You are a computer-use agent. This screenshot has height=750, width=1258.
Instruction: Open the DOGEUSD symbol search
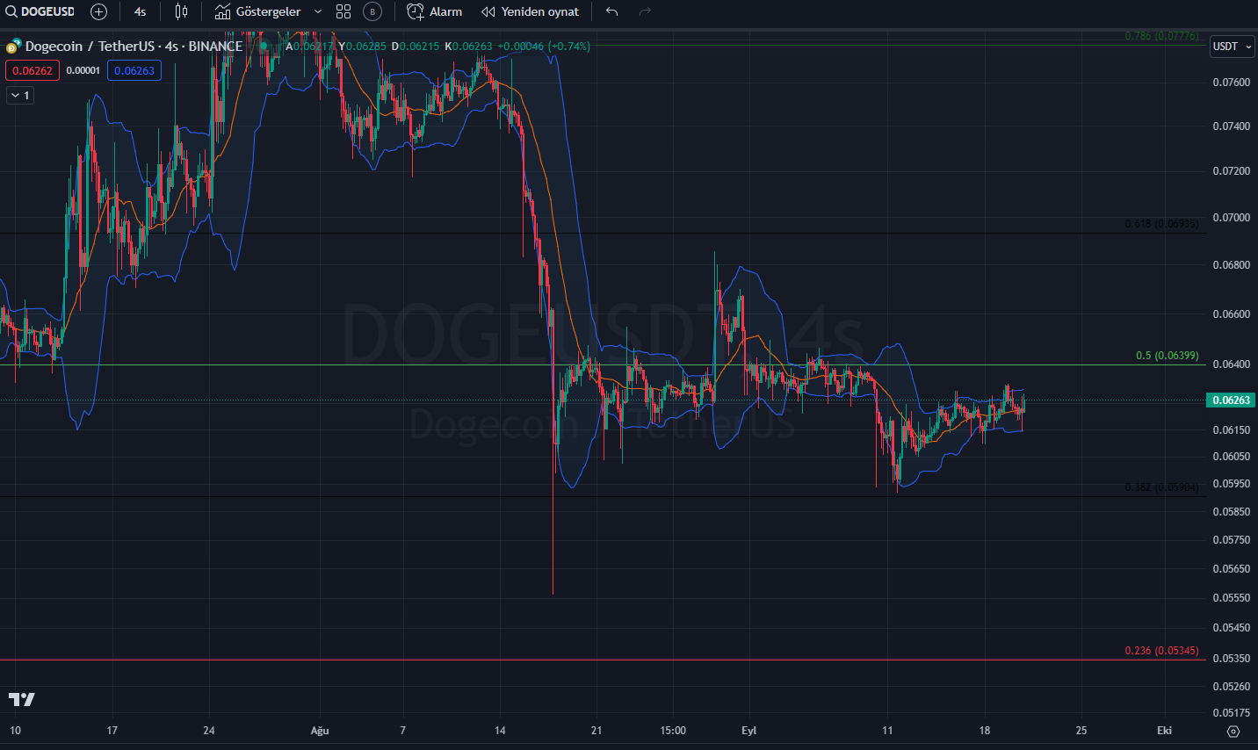(x=40, y=11)
